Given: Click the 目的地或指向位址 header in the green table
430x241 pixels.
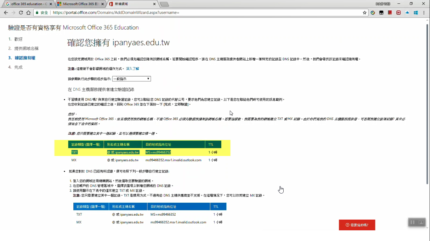Looking at the screenshot, I should 174,145.
